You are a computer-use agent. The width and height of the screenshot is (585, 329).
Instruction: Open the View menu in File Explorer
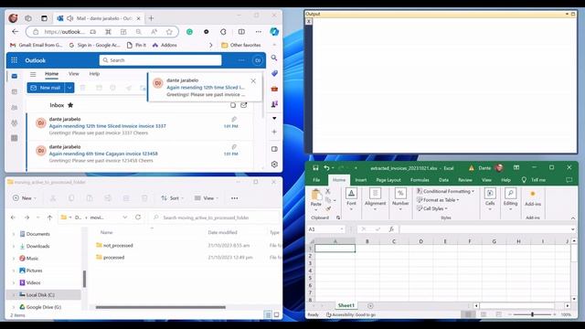pos(207,198)
